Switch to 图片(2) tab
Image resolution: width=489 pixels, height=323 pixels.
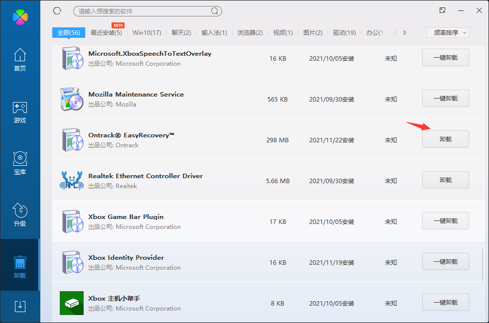coord(313,32)
